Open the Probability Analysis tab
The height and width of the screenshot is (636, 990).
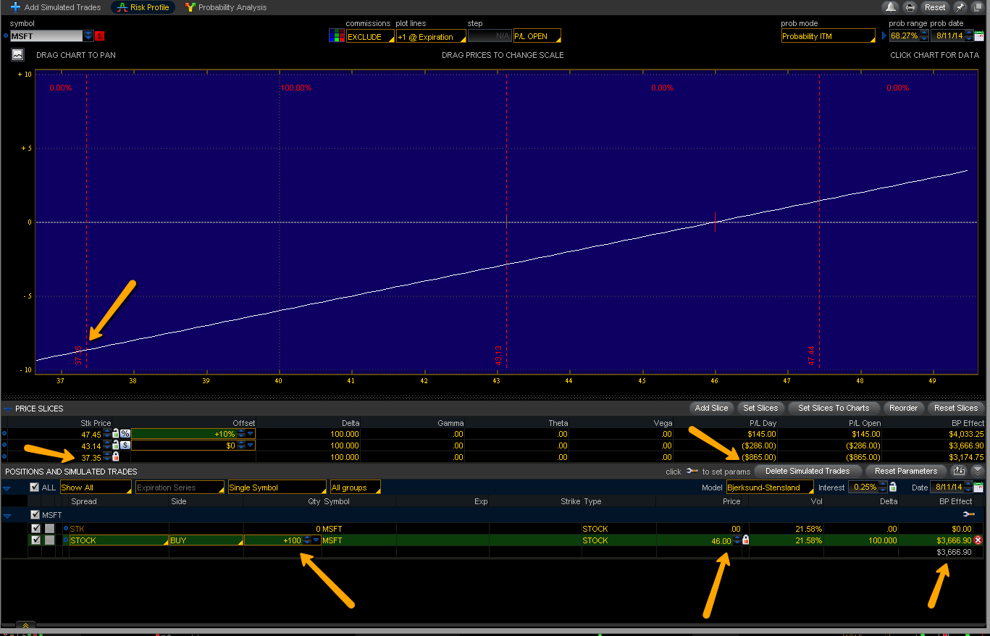pyautogui.click(x=226, y=7)
